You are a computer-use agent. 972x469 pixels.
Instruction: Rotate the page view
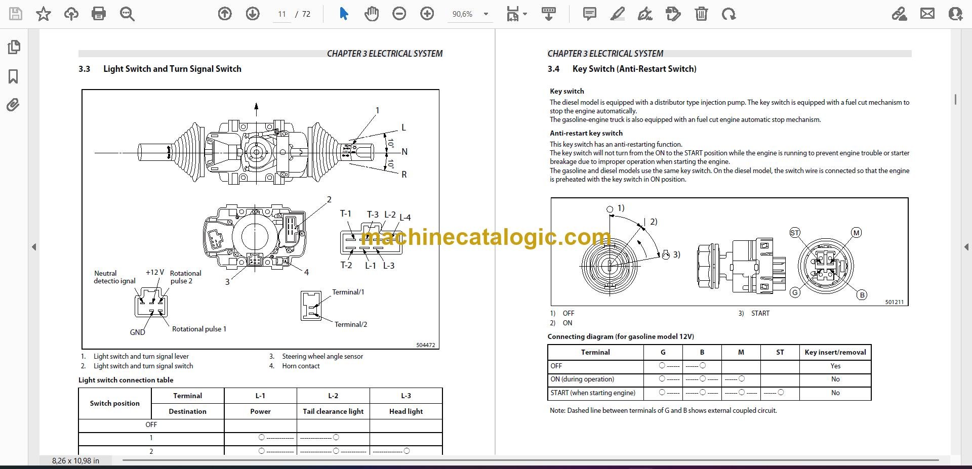point(729,14)
